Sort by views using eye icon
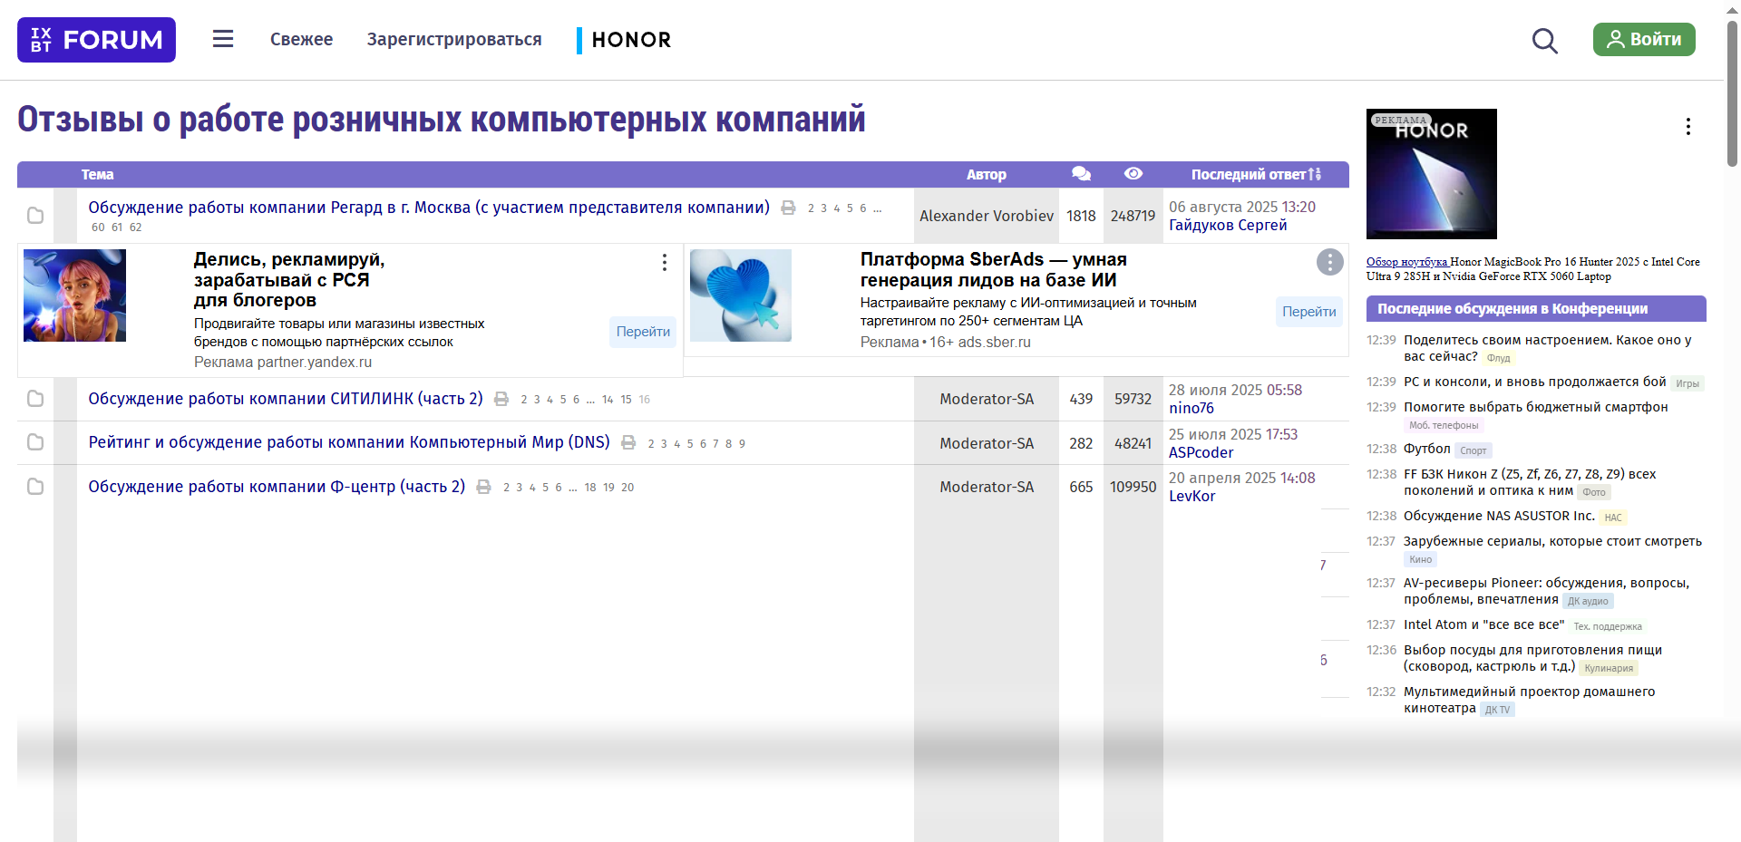This screenshot has height=842, width=1741. click(x=1133, y=174)
